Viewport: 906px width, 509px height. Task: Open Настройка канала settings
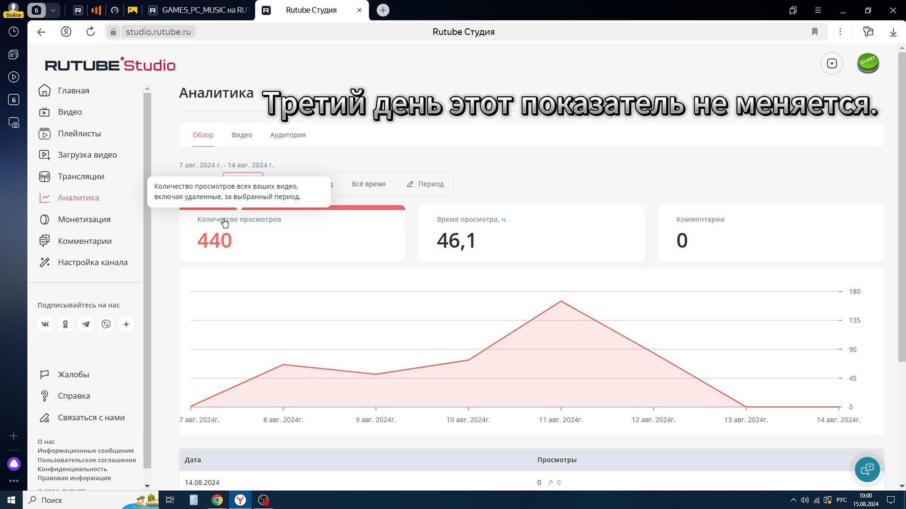click(x=92, y=262)
